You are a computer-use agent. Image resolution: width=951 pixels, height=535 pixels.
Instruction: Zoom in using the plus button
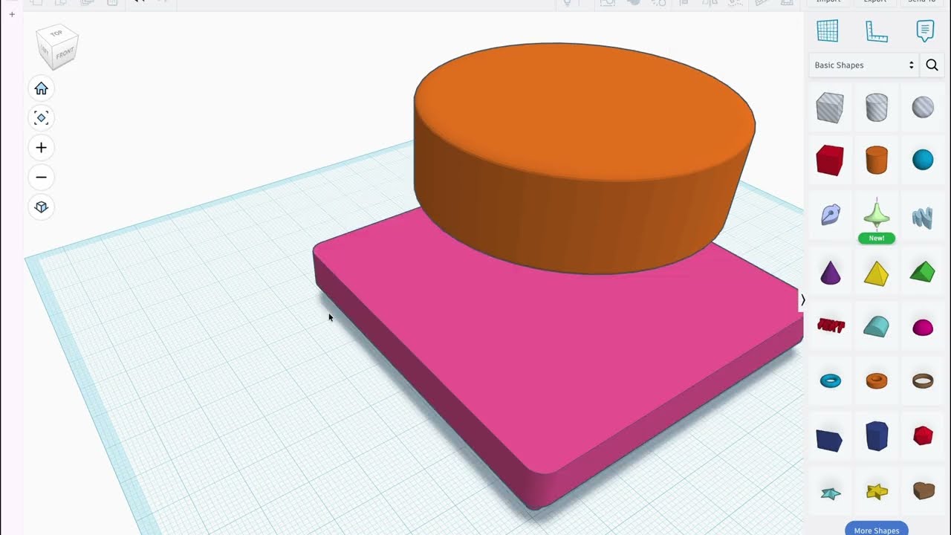[x=42, y=147]
